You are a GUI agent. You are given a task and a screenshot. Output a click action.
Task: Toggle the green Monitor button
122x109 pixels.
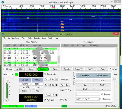[x=43, y=69]
